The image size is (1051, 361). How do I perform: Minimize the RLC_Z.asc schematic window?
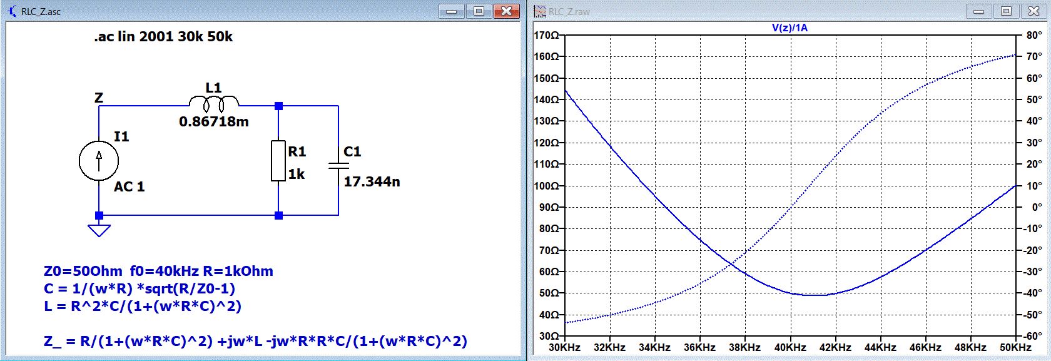pos(452,11)
